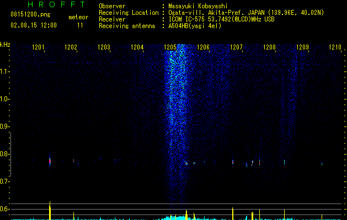Click the 0.6 frequency axis label

[4, 209]
